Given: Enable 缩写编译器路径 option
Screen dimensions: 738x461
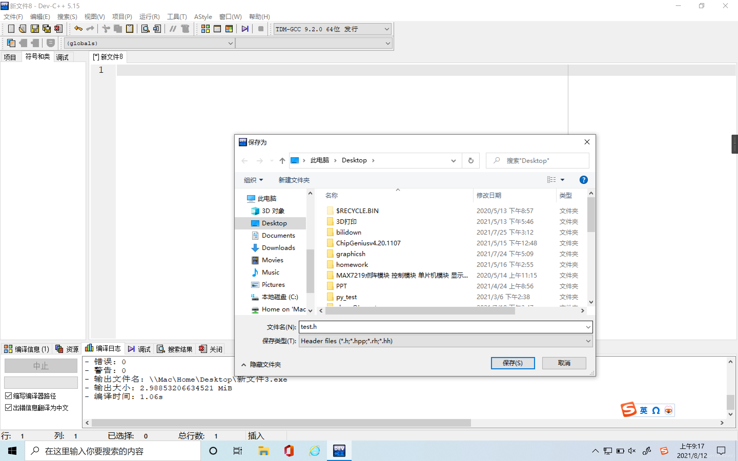Looking at the screenshot, I should [8, 396].
